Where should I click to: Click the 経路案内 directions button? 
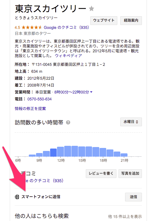coord(131,20)
